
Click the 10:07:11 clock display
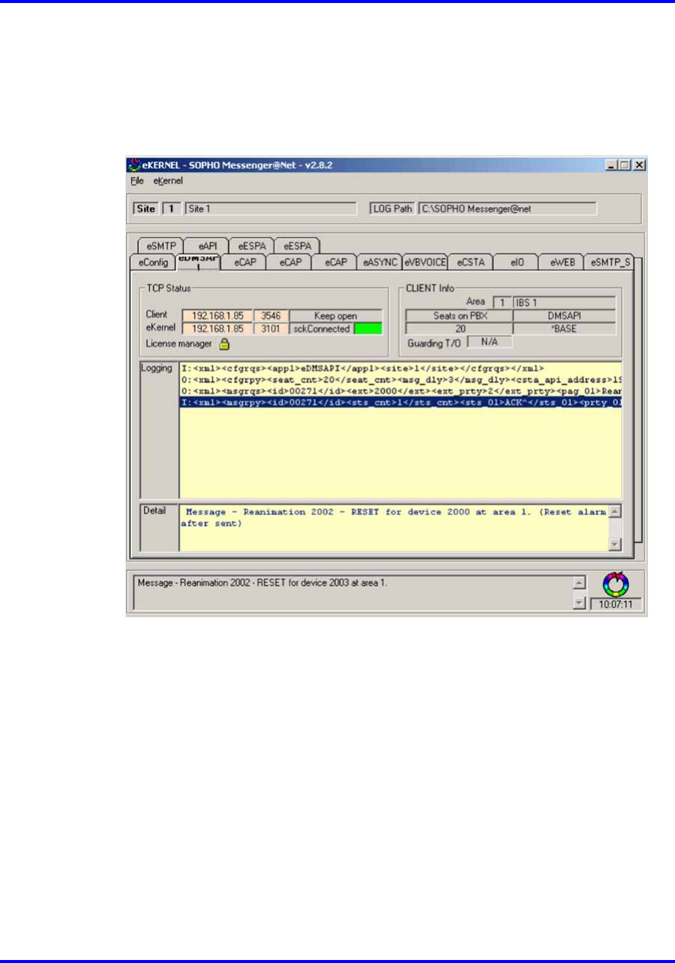point(616,604)
